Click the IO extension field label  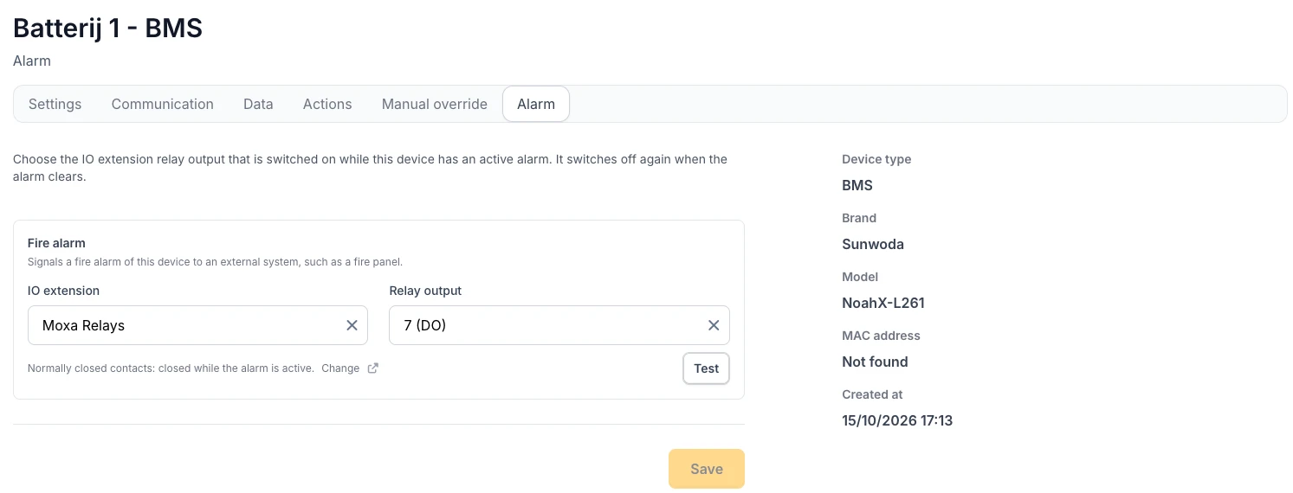click(63, 291)
